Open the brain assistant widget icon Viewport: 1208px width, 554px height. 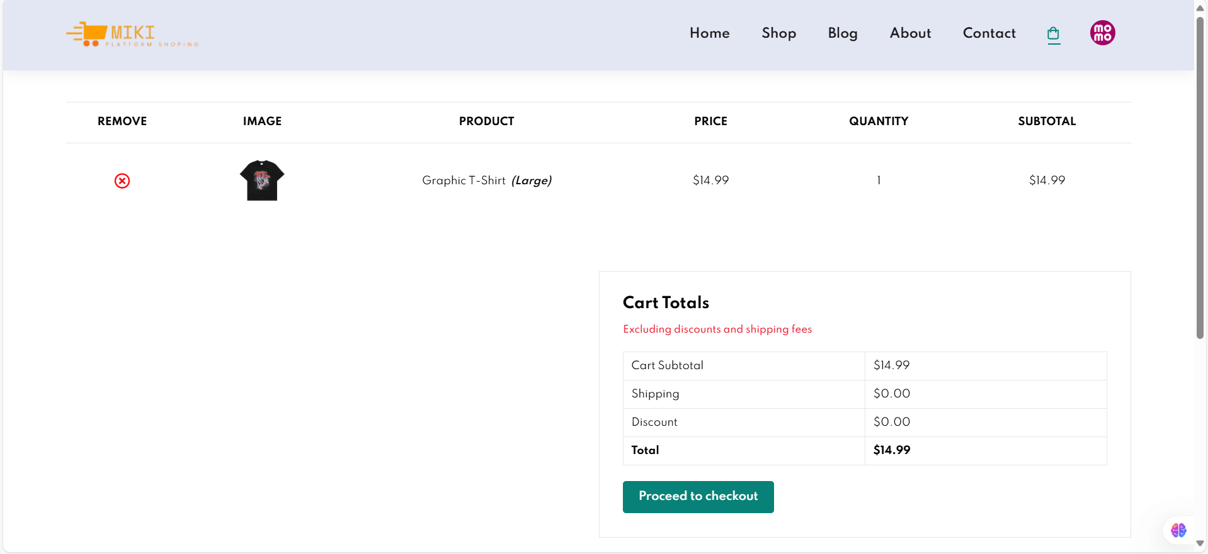click(1178, 530)
